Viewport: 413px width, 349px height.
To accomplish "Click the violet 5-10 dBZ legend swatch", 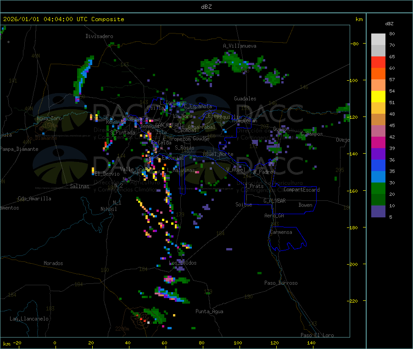I will coord(378,211).
